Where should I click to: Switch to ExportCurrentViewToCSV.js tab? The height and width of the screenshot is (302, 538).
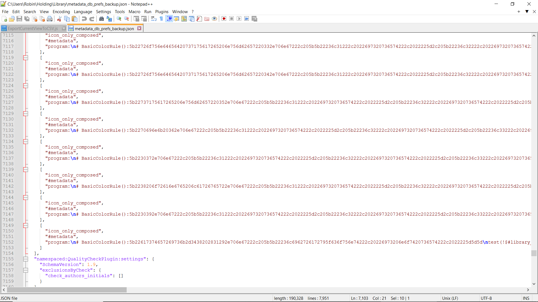33,29
